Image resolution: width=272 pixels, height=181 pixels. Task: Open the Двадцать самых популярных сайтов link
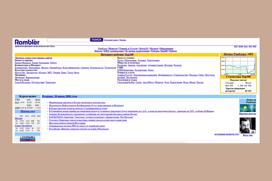point(33,58)
